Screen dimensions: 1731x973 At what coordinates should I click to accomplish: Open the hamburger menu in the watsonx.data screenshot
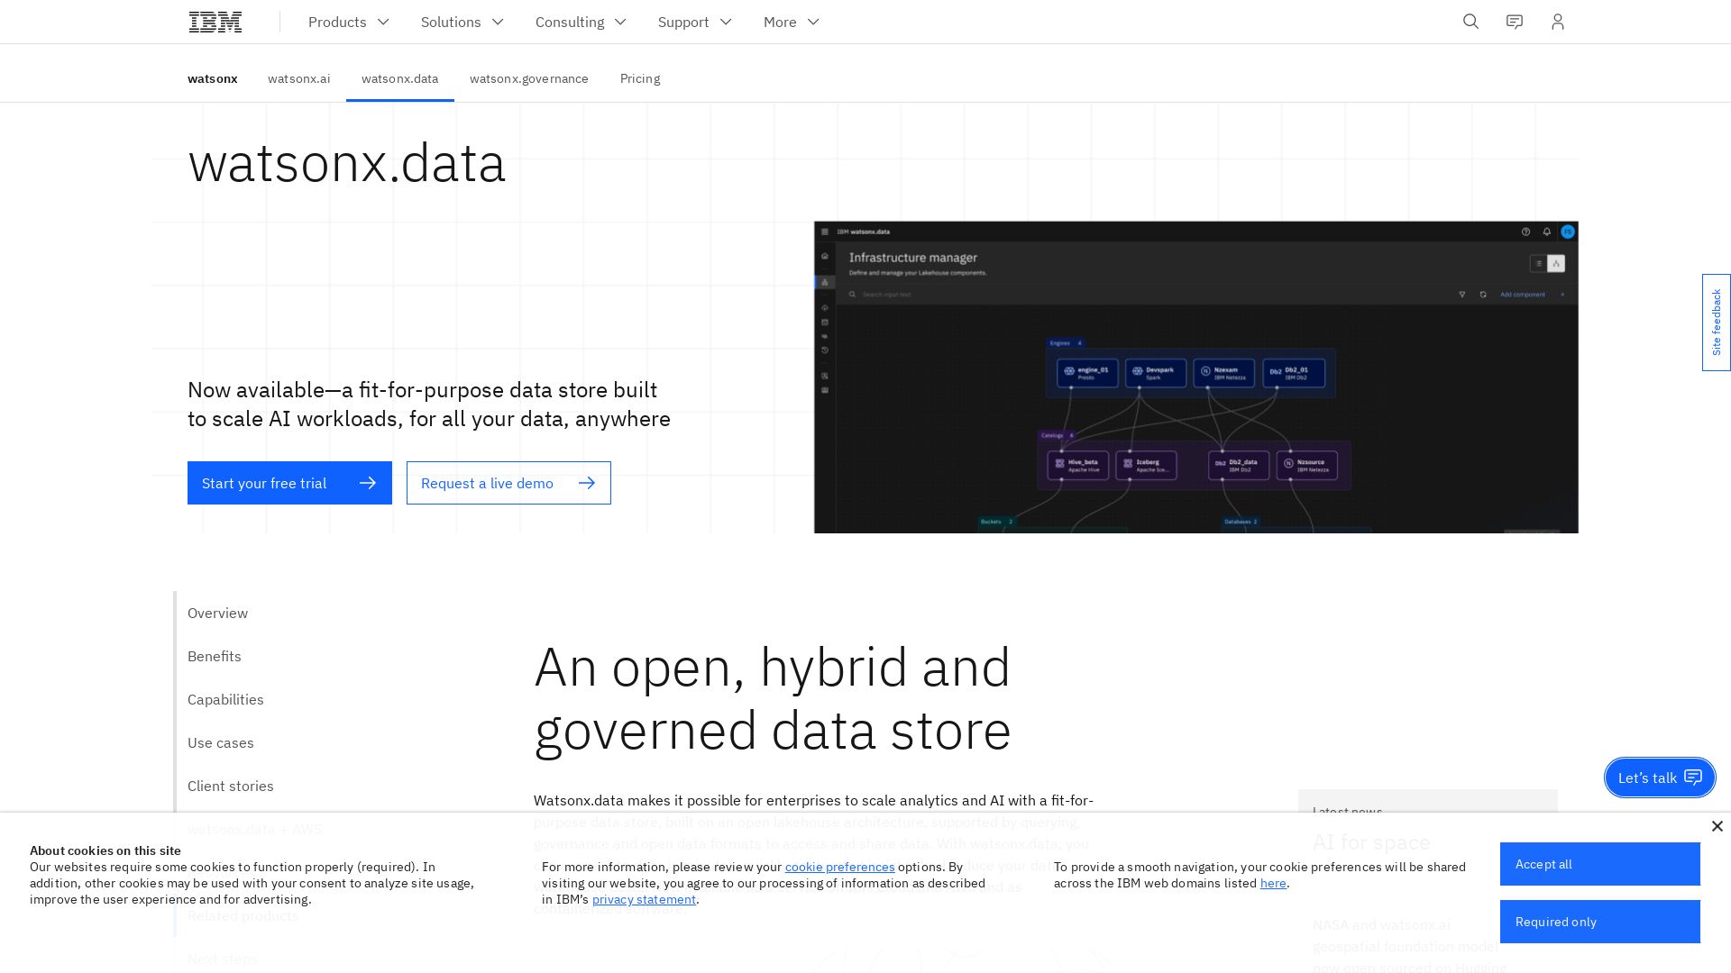pyautogui.click(x=825, y=232)
